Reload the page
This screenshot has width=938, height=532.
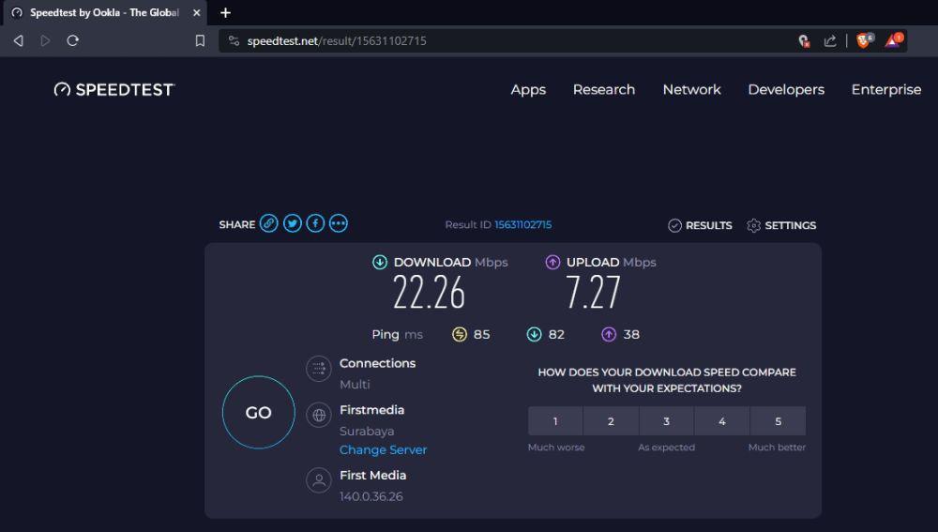pyautogui.click(x=73, y=40)
